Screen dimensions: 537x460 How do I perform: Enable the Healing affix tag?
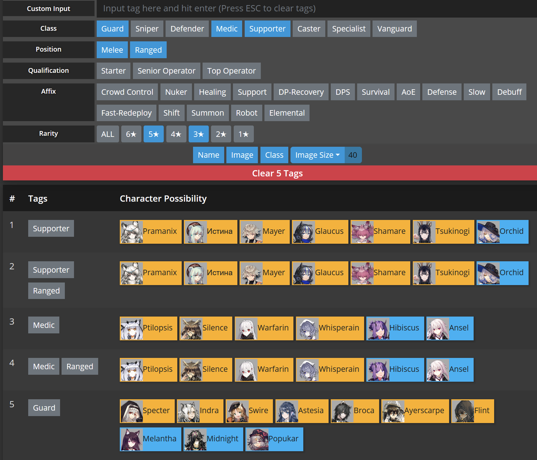212,92
